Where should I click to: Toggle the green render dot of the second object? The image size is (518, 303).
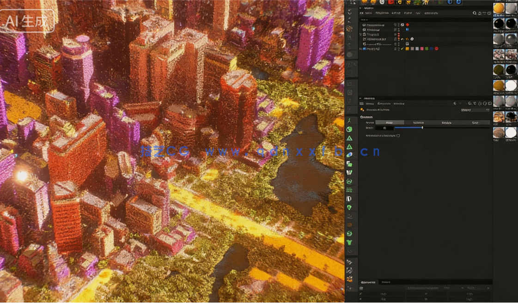click(x=398, y=30)
